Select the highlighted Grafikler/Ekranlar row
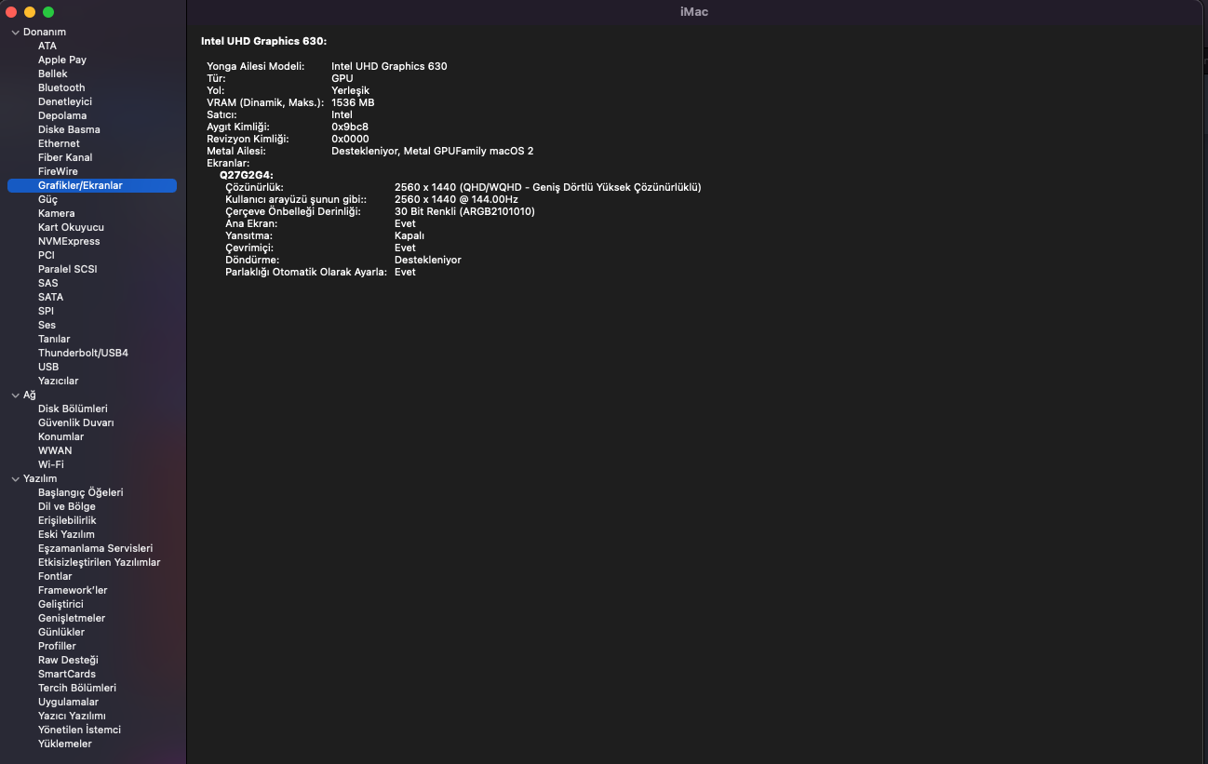This screenshot has width=1208, height=764. click(92, 185)
